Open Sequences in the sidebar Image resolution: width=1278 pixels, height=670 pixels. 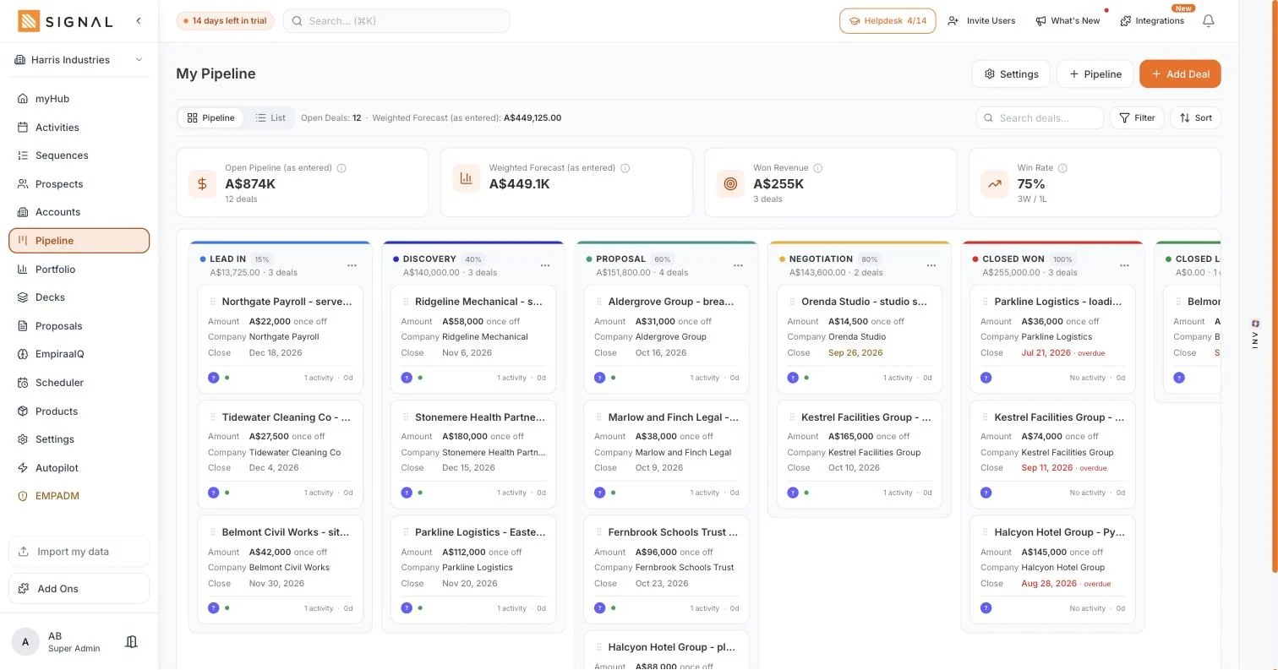79,155
